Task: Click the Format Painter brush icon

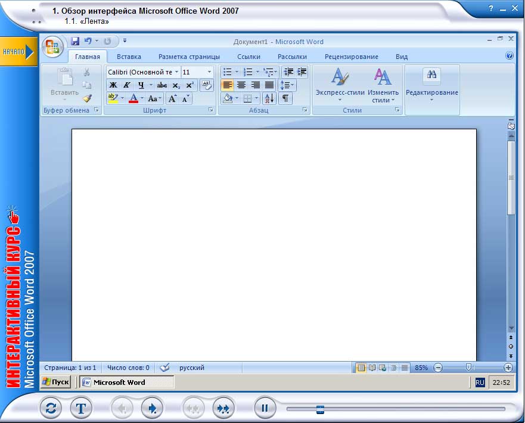Action: click(x=87, y=98)
